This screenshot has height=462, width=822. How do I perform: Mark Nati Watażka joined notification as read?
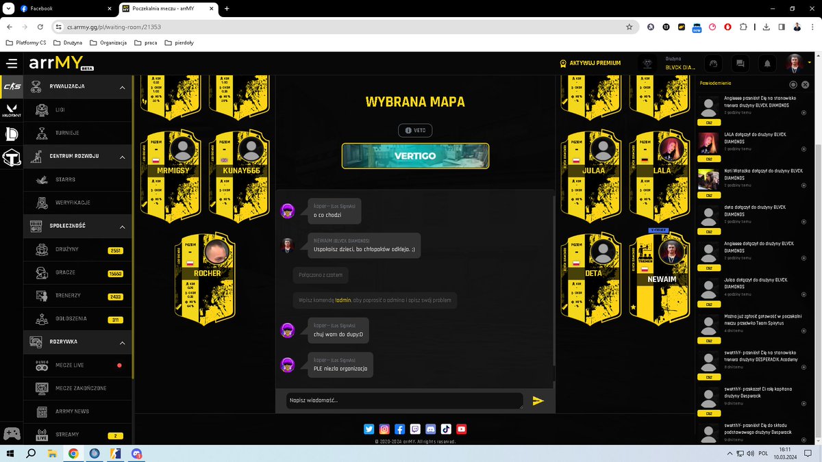point(804,185)
